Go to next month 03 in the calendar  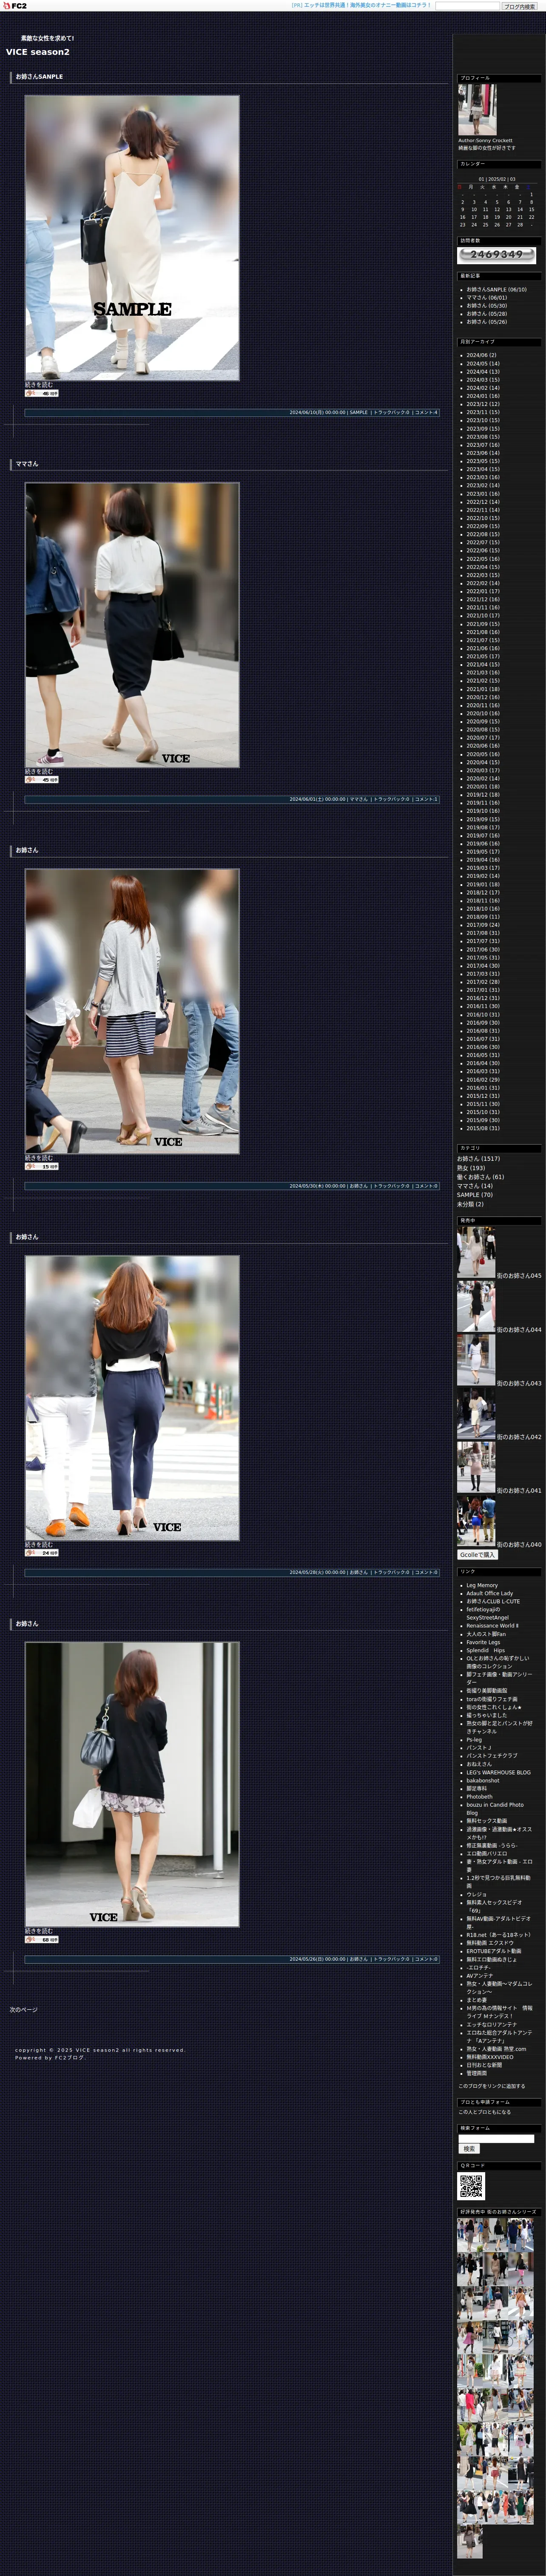point(513,179)
